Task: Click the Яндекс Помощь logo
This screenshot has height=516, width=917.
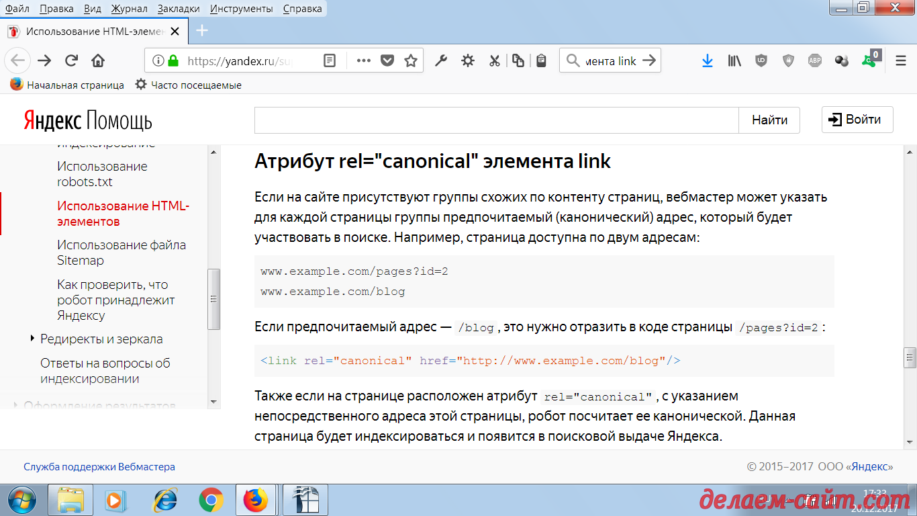Action: coord(88,120)
